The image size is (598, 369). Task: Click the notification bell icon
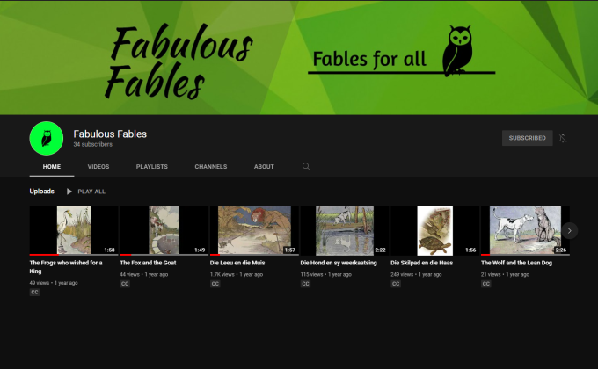coord(563,138)
